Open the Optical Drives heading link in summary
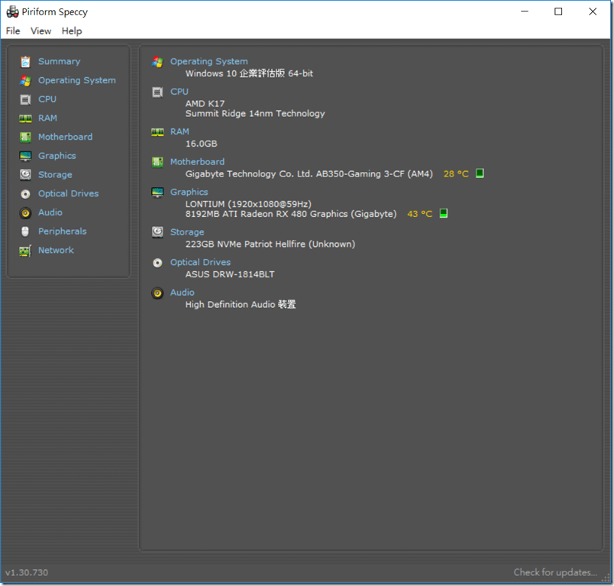The width and height of the screenshot is (614, 586). 200,263
